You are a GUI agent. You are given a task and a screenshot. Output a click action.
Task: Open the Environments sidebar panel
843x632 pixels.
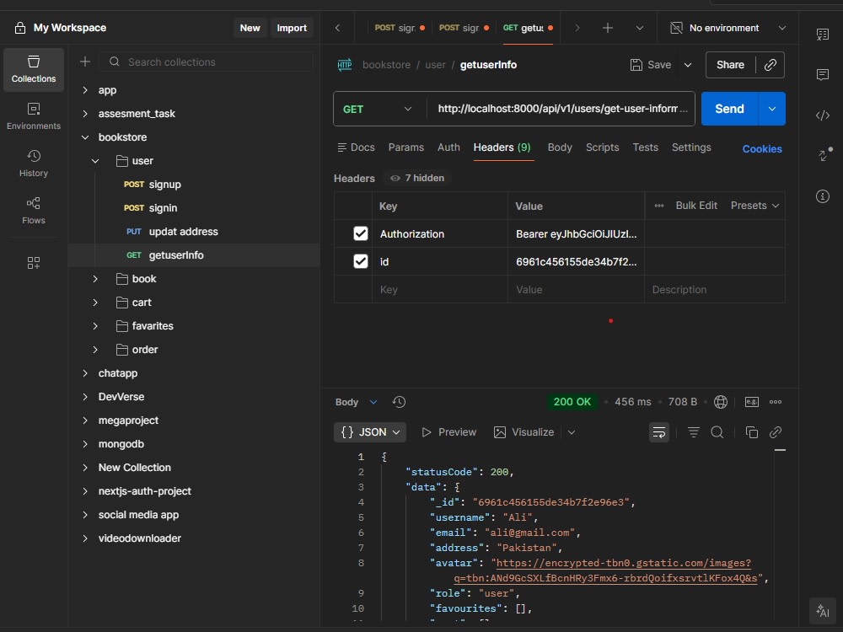coord(34,116)
